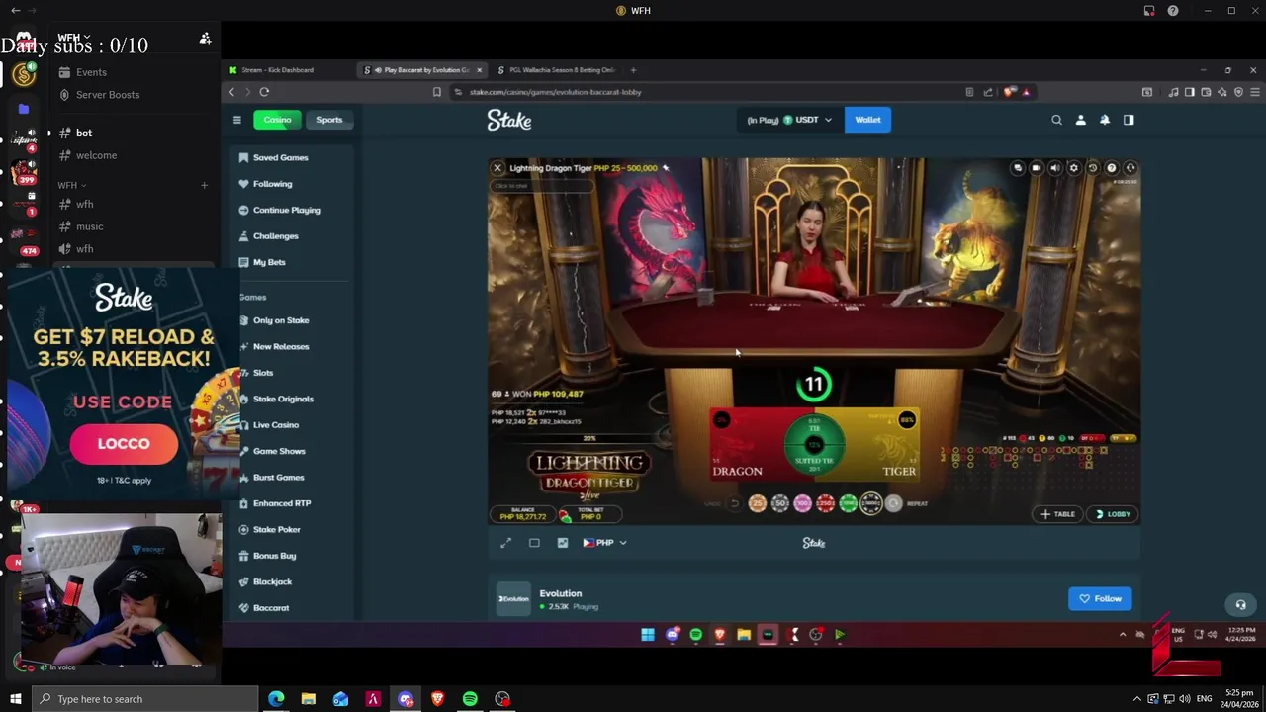Reload the page in browser
This screenshot has width=1266, height=712.
point(264,92)
